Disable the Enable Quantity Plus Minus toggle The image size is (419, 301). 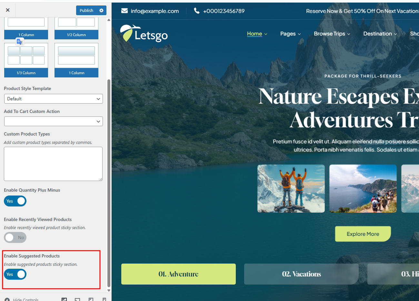[15, 201]
